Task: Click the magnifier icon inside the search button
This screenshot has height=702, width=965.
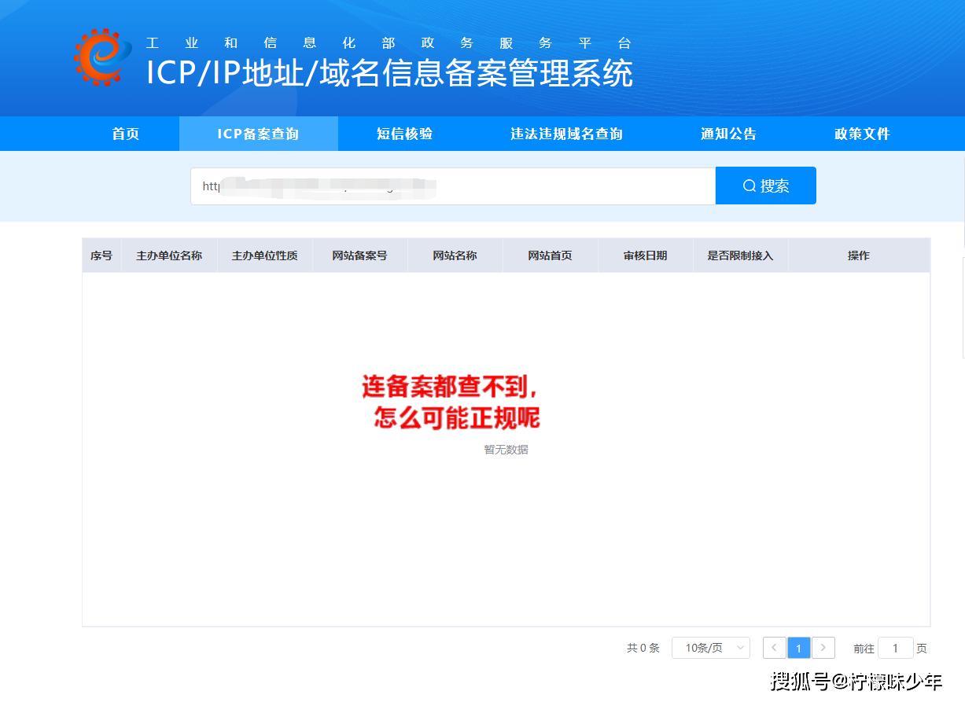Action: [x=748, y=185]
